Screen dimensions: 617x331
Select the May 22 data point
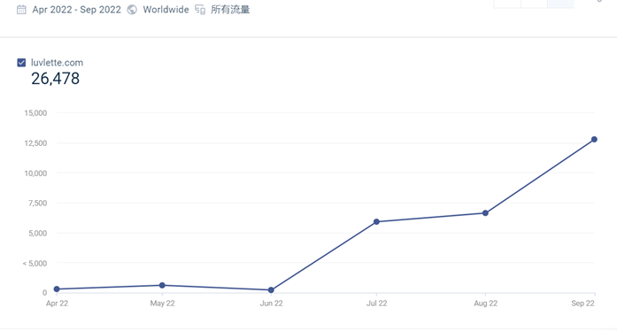(162, 285)
